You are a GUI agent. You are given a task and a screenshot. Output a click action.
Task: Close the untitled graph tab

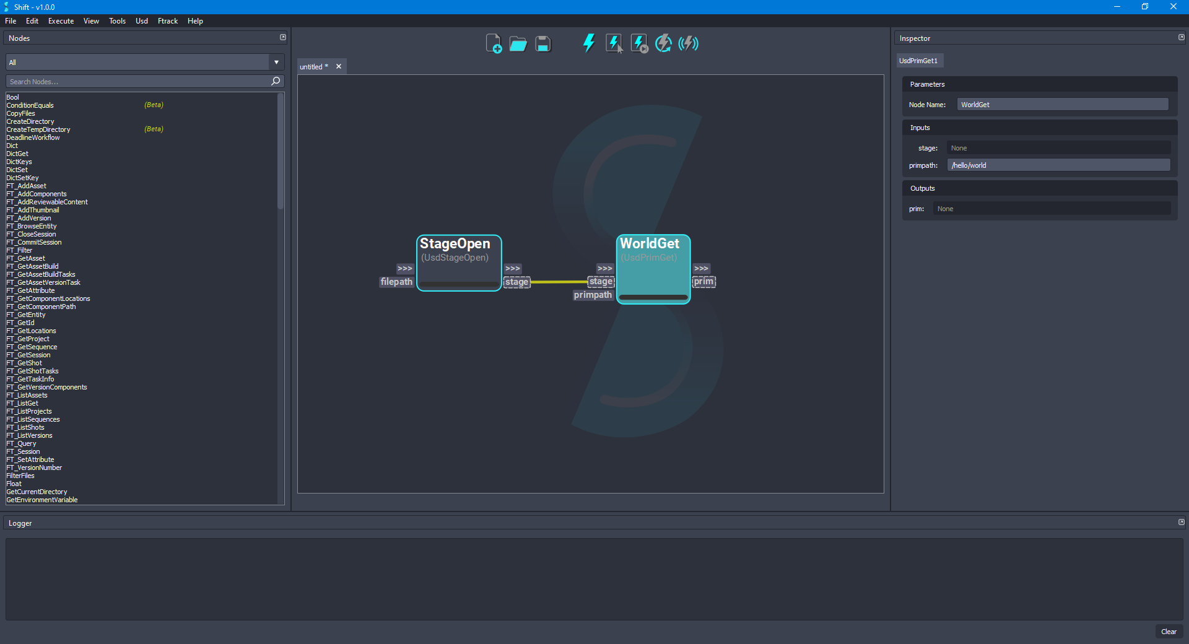(339, 66)
